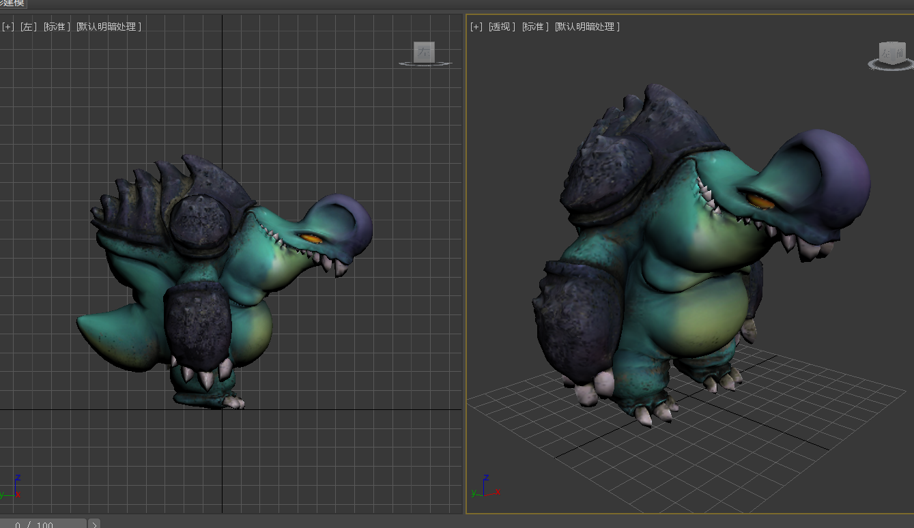Open 默认明暗处理 shading menu in the perspective viewport
The image size is (914, 528).
pos(587,27)
